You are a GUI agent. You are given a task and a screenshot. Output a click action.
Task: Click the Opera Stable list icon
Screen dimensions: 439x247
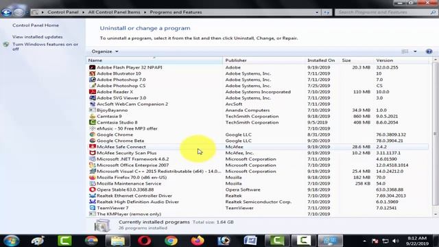pos(92,189)
